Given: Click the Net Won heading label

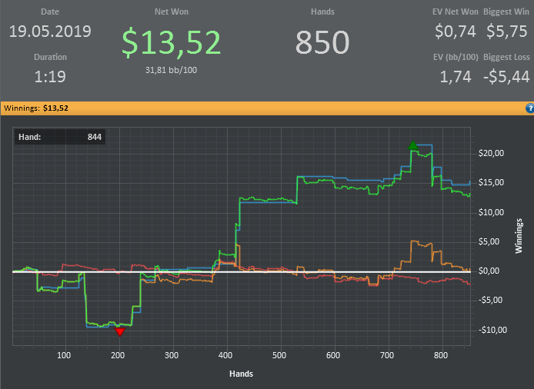Looking at the screenshot, I should pyautogui.click(x=172, y=12).
